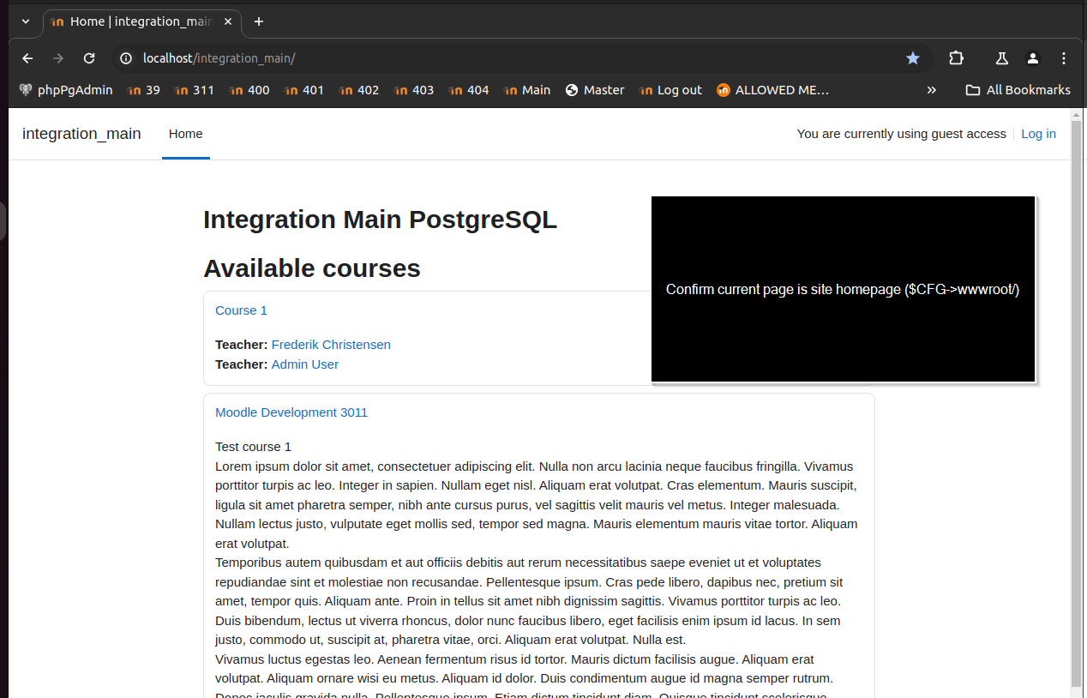This screenshot has height=698, width=1087.
Task: Open the tab search dropdown arrow
Action: tap(26, 21)
